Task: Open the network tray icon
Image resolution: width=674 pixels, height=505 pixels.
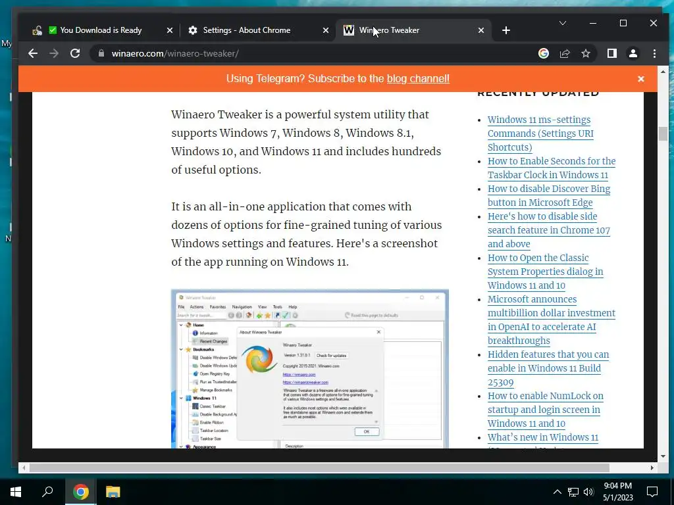Action: point(573,492)
